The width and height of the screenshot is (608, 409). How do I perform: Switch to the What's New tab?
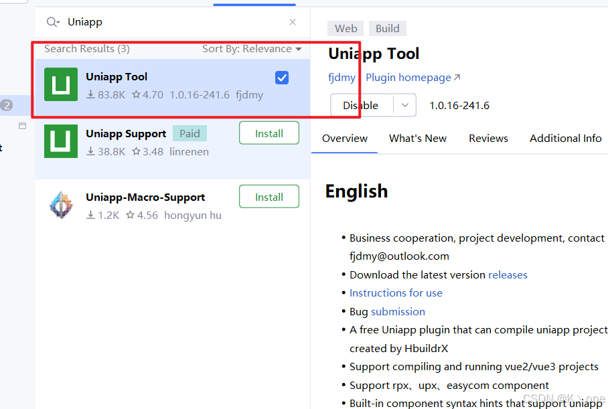418,139
